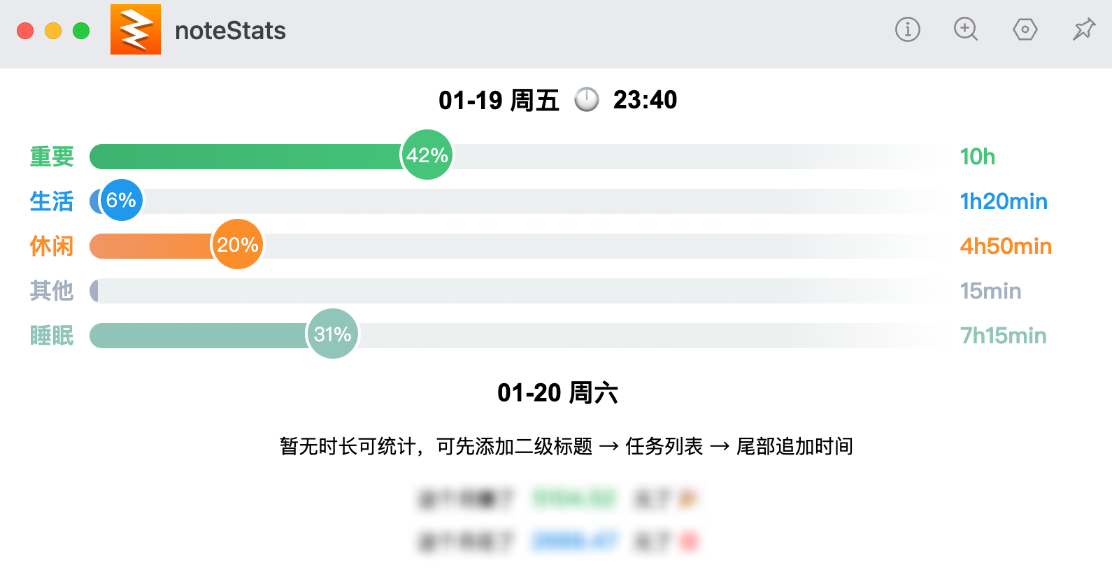The height and width of the screenshot is (579, 1112).
Task: Click the teal 31% sleep marker
Action: [x=333, y=334]
